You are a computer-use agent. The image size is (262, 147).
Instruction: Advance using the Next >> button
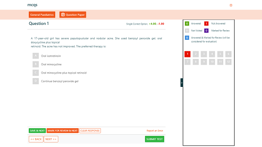[x=51, y=139]
